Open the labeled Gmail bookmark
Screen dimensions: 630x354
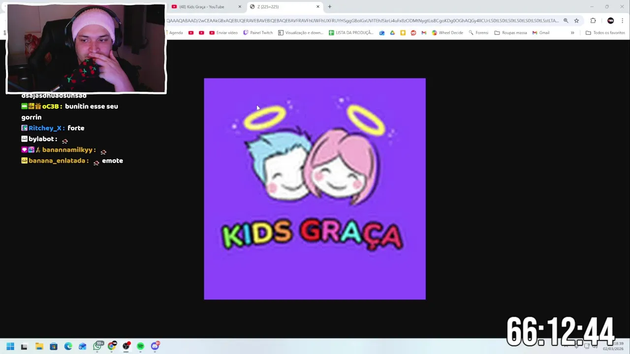540,32
